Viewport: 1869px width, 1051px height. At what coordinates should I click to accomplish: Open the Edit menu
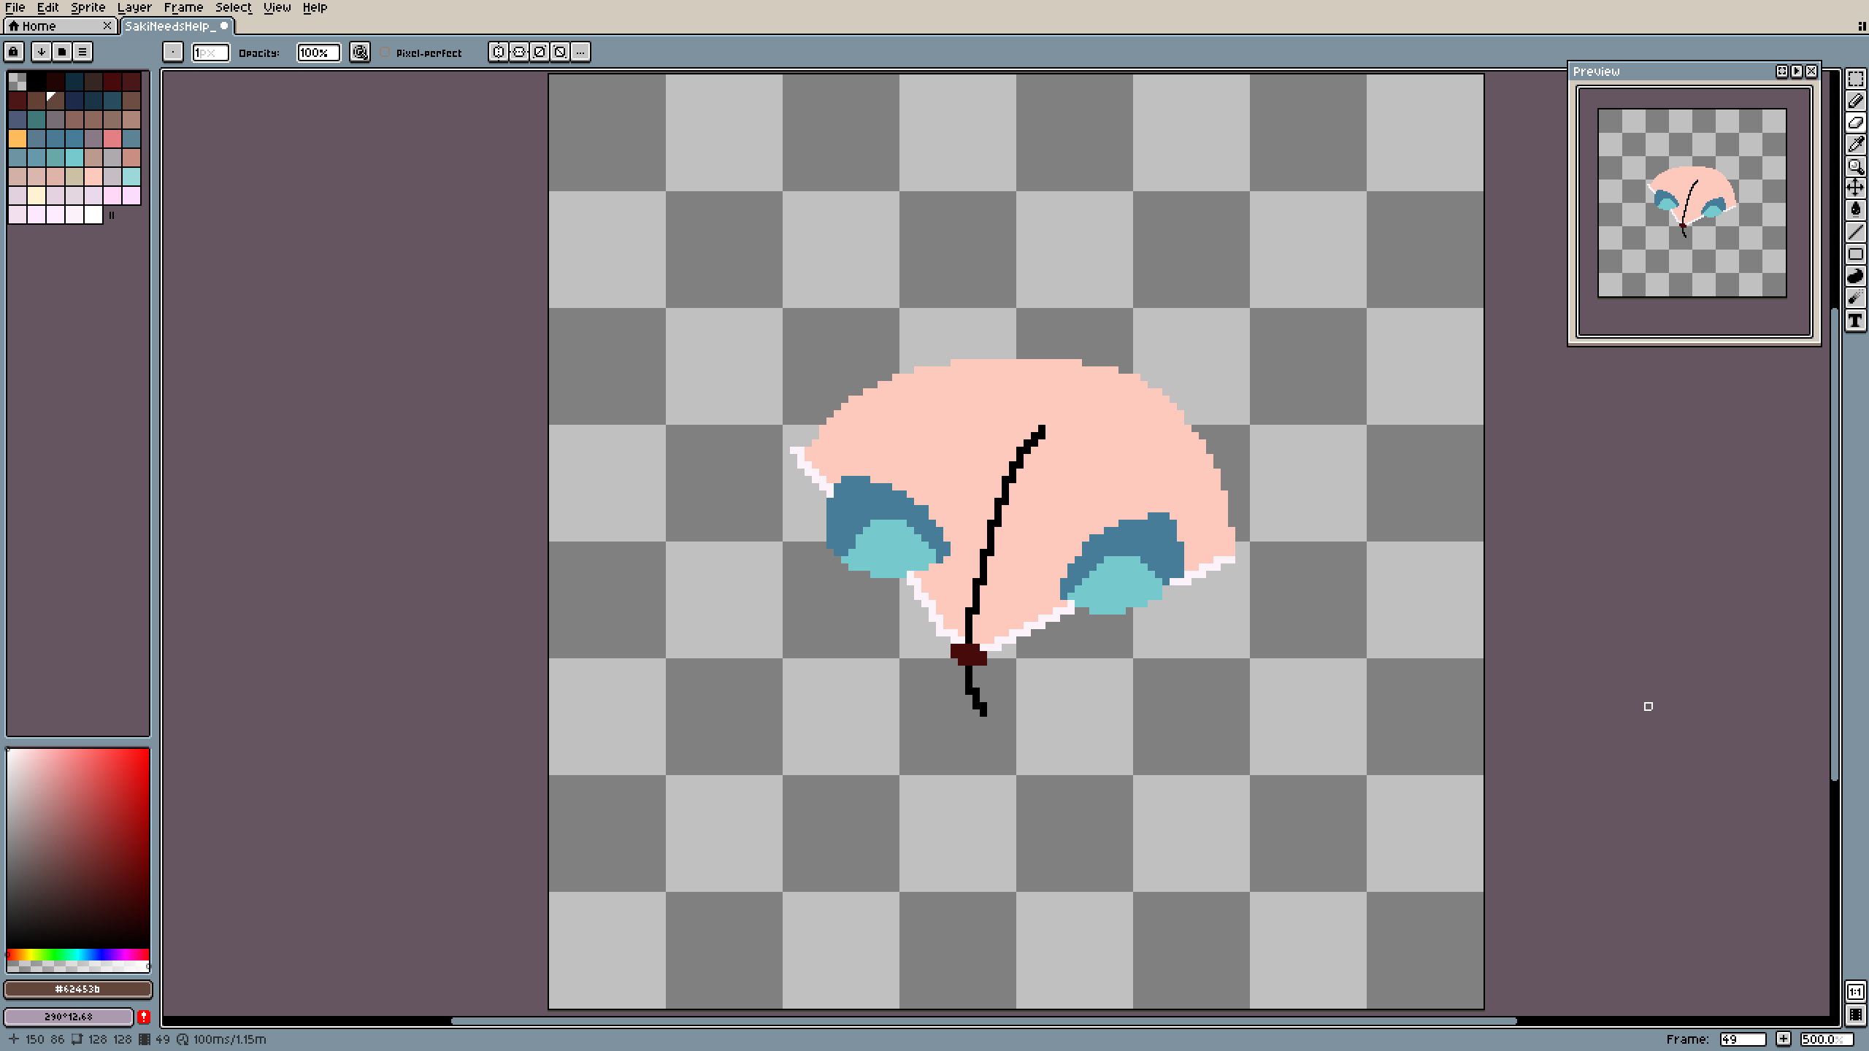[x=48, y=7]
